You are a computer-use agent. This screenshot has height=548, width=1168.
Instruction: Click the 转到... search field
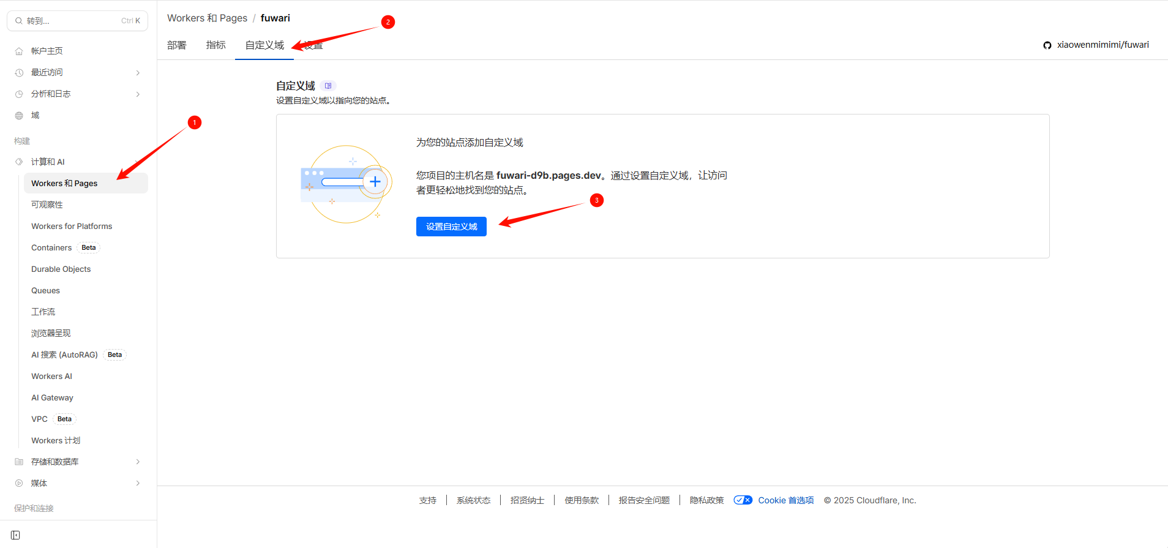click(77, 21)
